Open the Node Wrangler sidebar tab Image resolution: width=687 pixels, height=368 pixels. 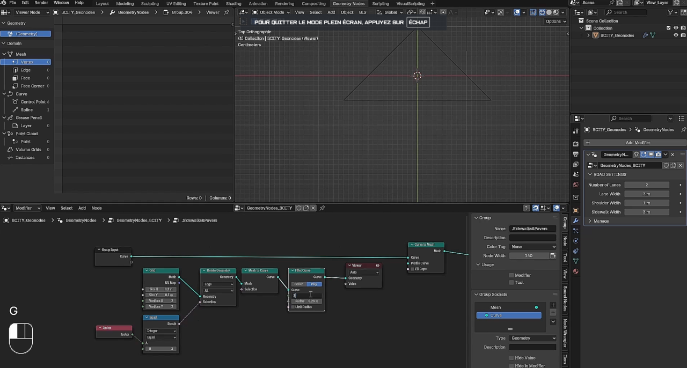pyautogui.click(x=565, y=333)
